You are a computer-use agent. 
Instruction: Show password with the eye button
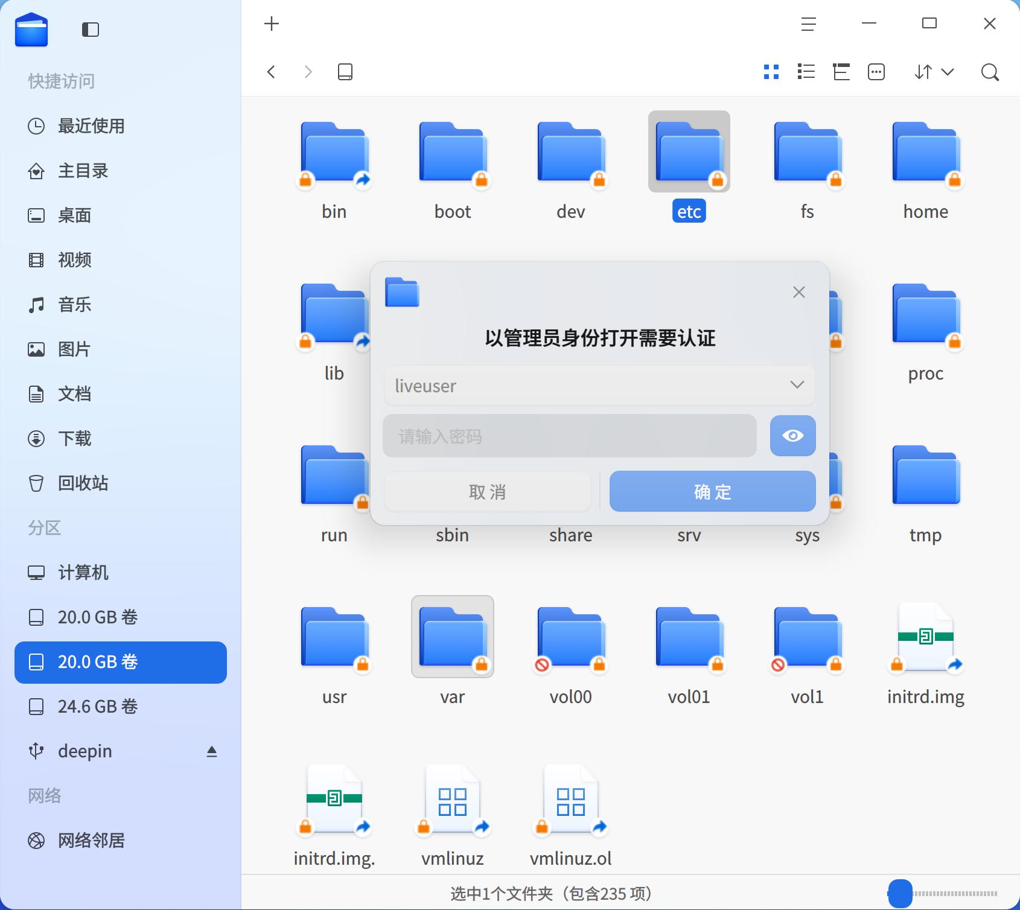(792, 436)
